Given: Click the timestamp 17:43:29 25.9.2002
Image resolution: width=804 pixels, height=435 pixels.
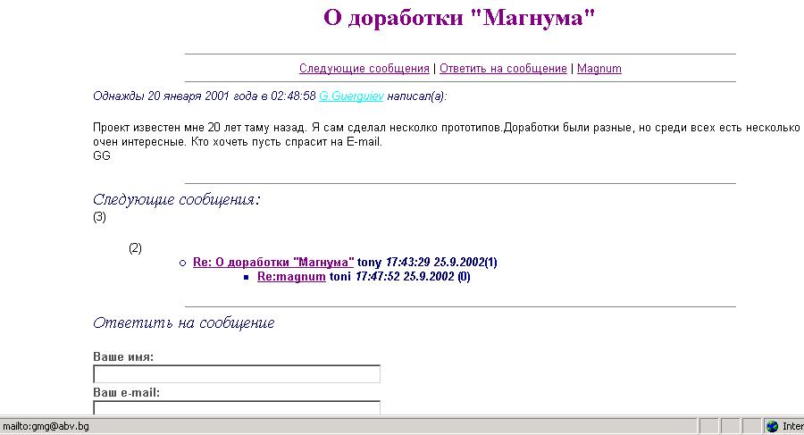Looking at the screenshot, I should click(x=435, y=262).
